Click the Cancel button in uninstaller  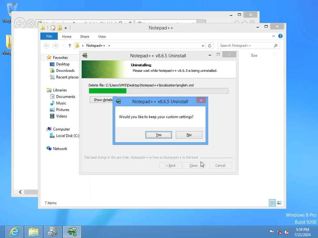point(220,165)
